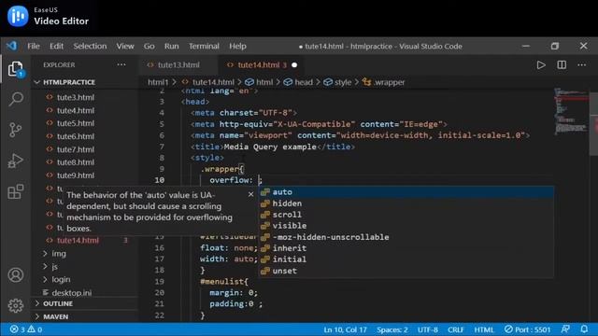Open Manage gear icon
Screen dimensions: 598x336
click(16, 305)
